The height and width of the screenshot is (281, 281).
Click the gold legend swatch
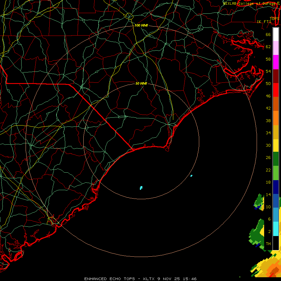[x=276, y=132]
